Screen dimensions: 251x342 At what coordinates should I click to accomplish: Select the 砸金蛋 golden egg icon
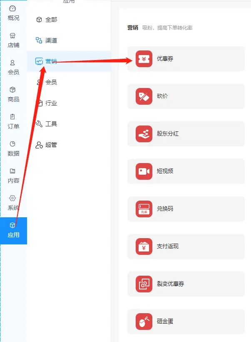point(144,322)
